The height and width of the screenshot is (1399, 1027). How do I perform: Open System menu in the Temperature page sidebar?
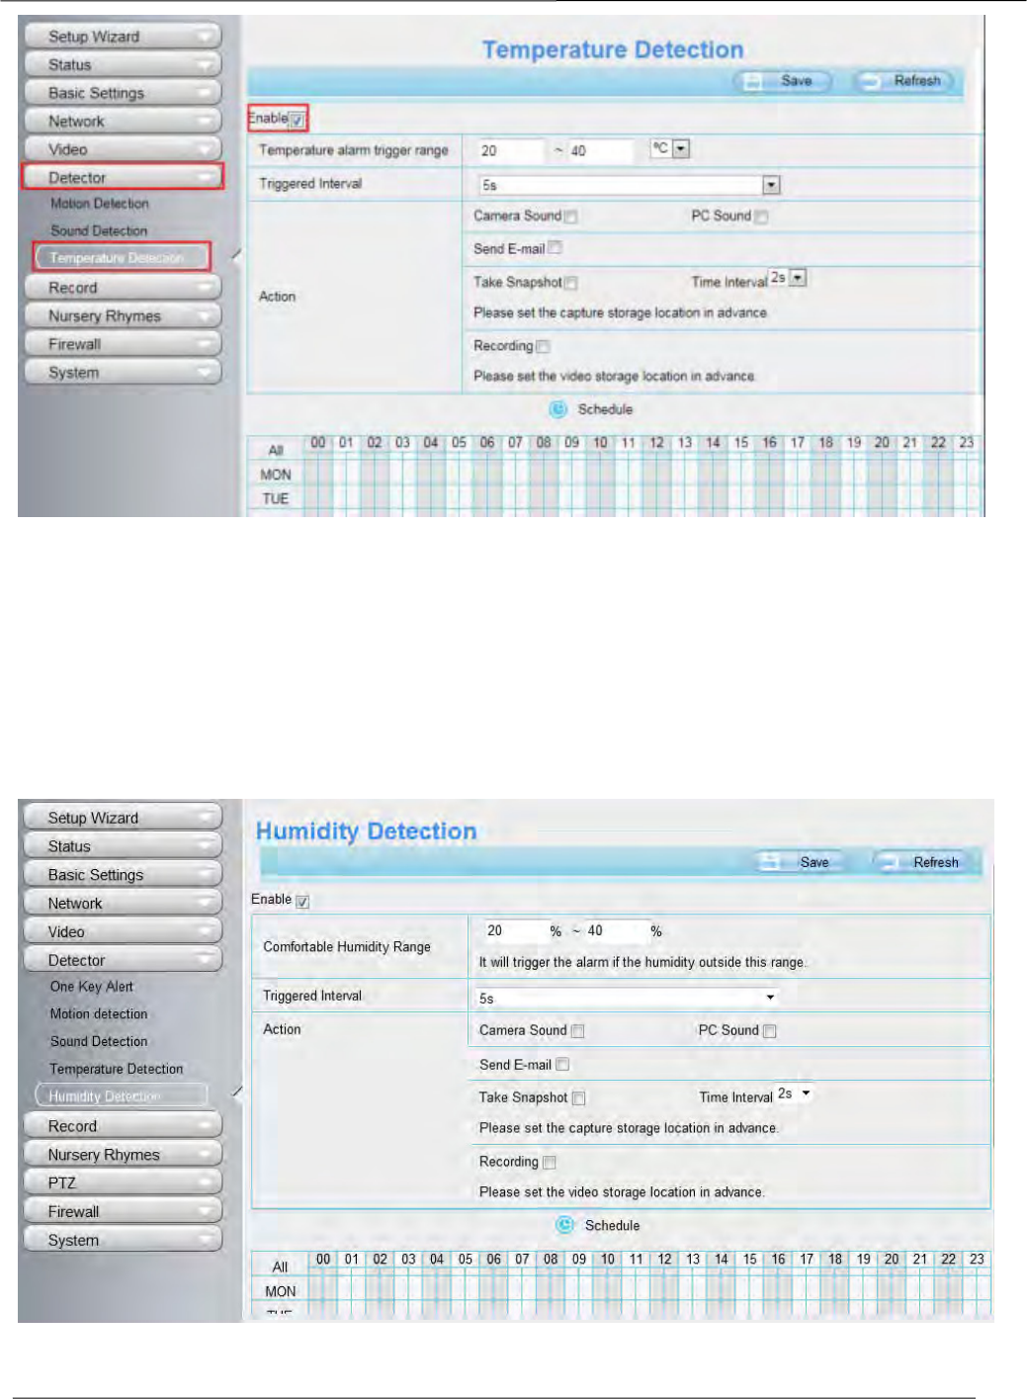coord(122,373)
